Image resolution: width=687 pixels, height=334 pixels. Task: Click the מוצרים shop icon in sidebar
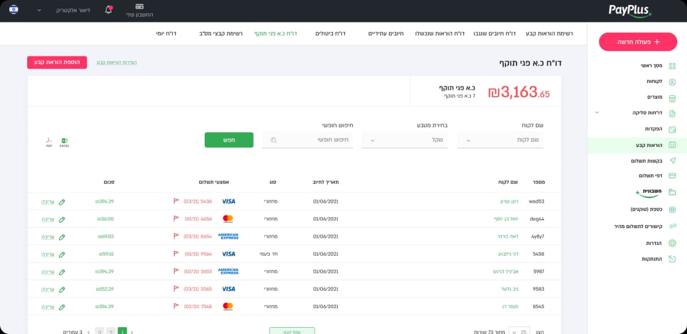(x=672, y=97)
